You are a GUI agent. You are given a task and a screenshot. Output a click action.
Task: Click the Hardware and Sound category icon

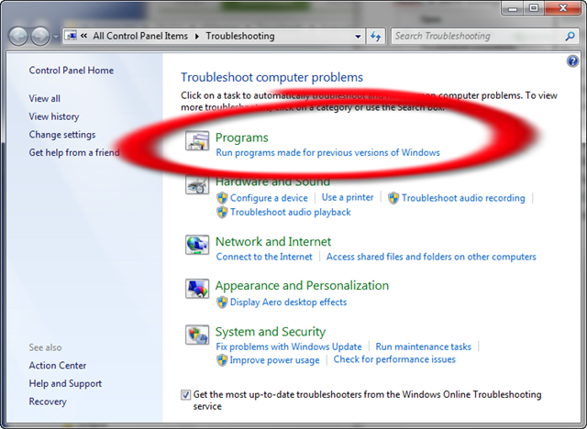197,185
